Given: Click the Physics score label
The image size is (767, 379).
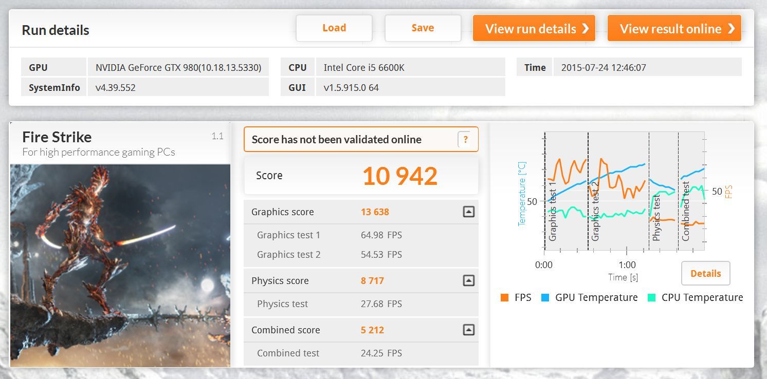Looking at the screenshot, I should coord(280,280).
